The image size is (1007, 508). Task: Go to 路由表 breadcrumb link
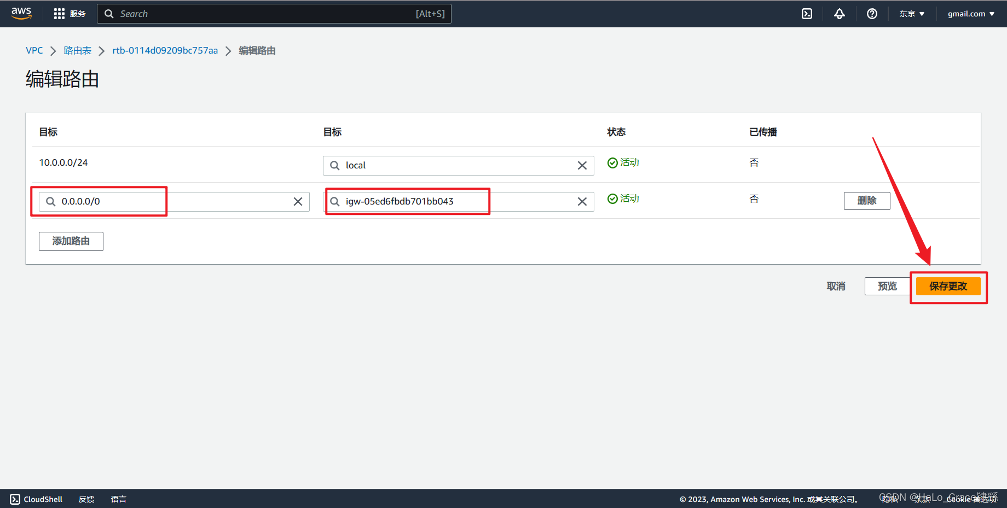[x=78, y=50]
